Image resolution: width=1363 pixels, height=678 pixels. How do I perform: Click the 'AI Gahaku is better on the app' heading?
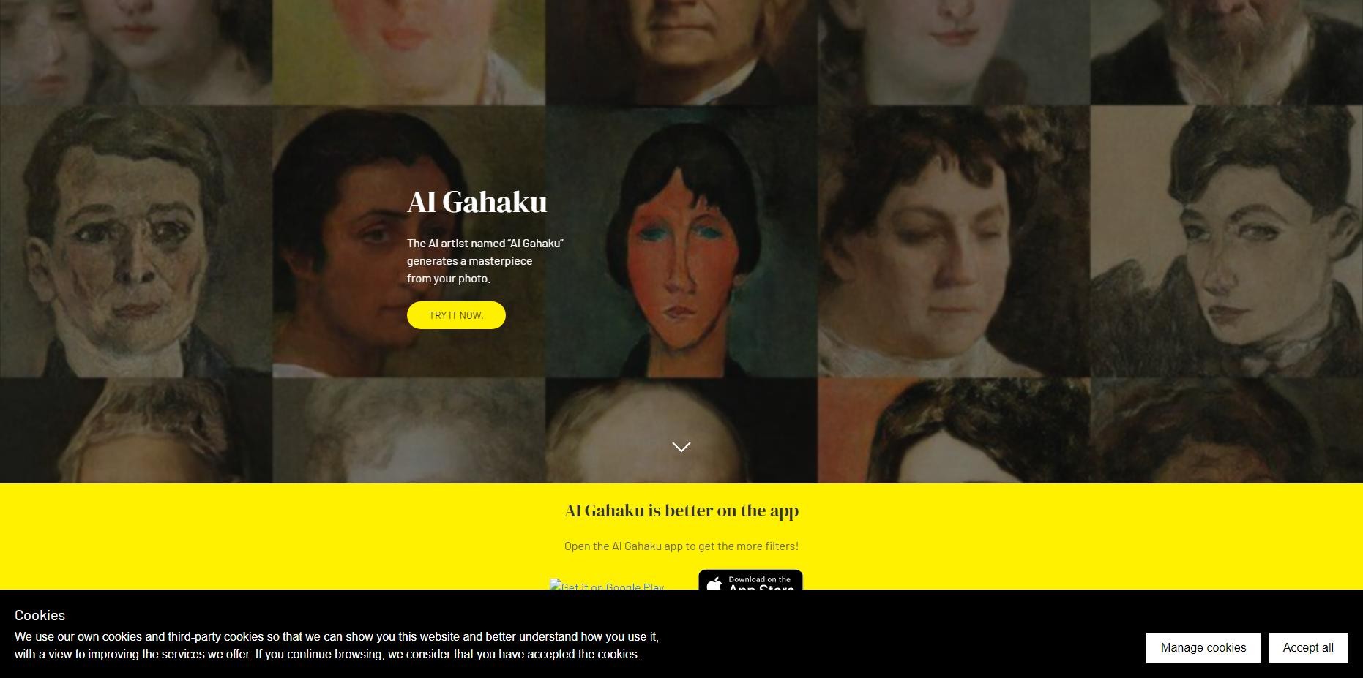click(x=681, y=511)
